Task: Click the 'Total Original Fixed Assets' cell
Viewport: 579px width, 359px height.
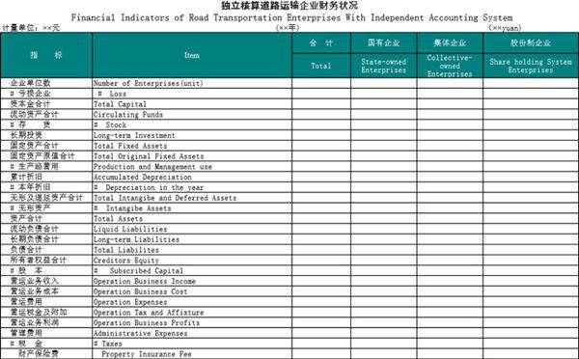Action: [x=192, y=156]
